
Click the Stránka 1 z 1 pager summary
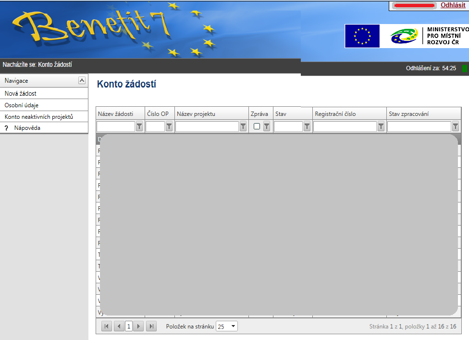412,327
